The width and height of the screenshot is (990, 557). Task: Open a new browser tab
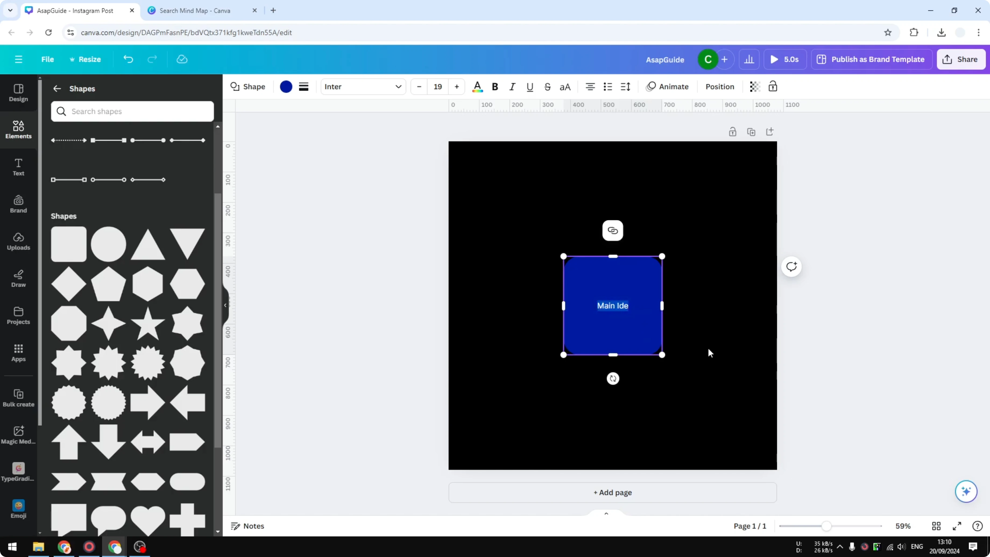[x=273, y=10]
